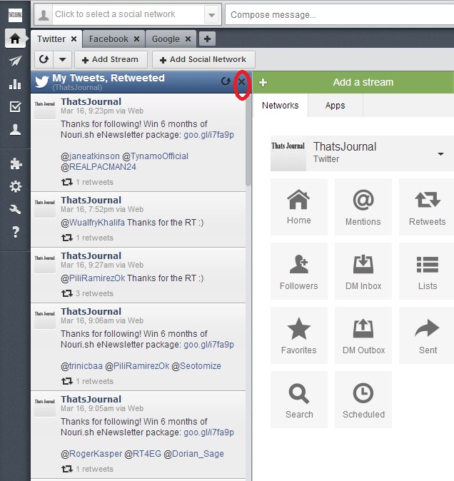Click the Compose message box
This screenshot has width=454, height=481.
pos(340,15)
